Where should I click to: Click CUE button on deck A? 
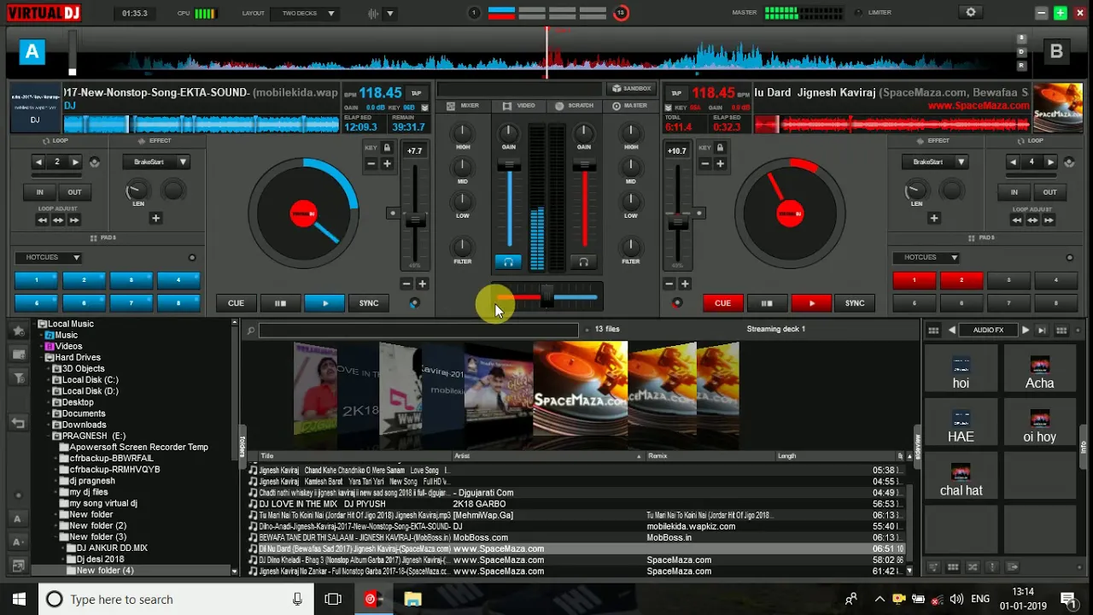click(x=236, y=303)
